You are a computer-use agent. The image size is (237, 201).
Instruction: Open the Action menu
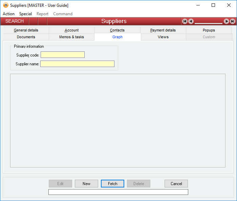point(8,14)
